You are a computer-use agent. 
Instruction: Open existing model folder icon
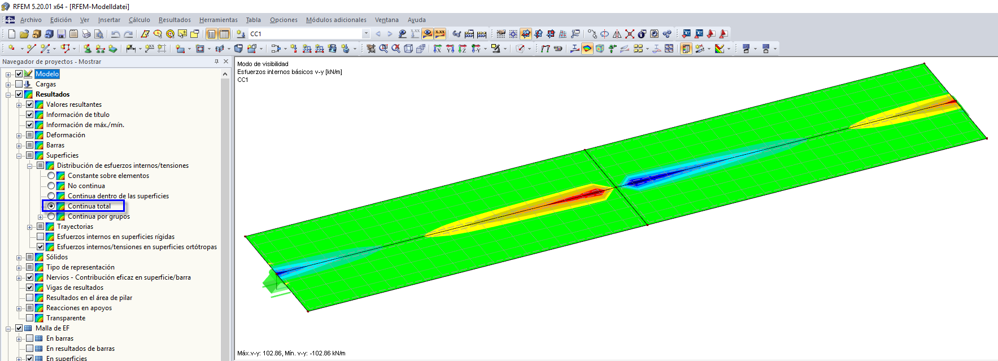(x=24, y=34)
